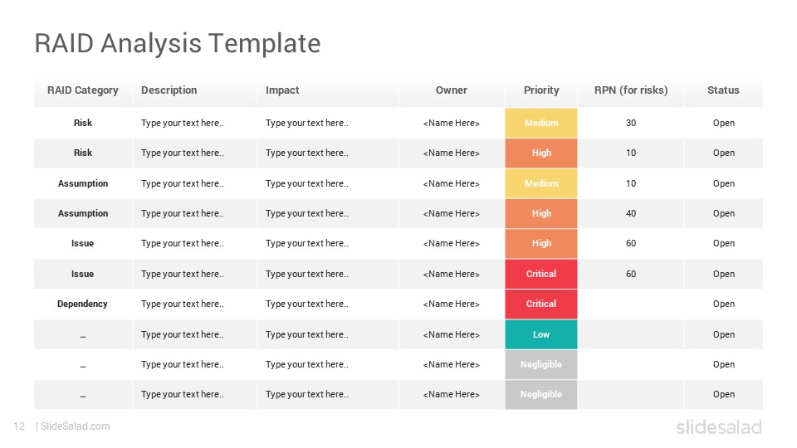This screenshot has width=797, height=448.
Task: Select the teal Low priority cell
Action: 540,334
